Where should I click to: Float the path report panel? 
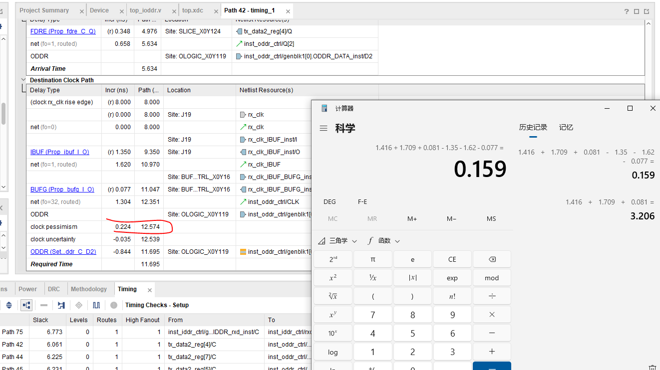coord(647,11)
